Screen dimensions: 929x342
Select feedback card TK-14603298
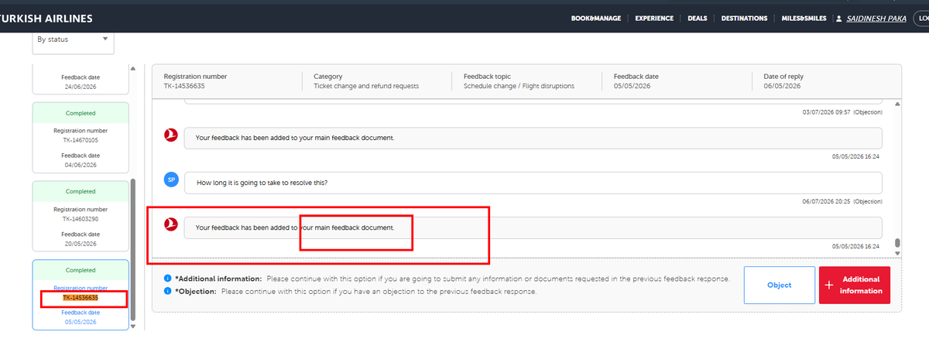point(81,217)
